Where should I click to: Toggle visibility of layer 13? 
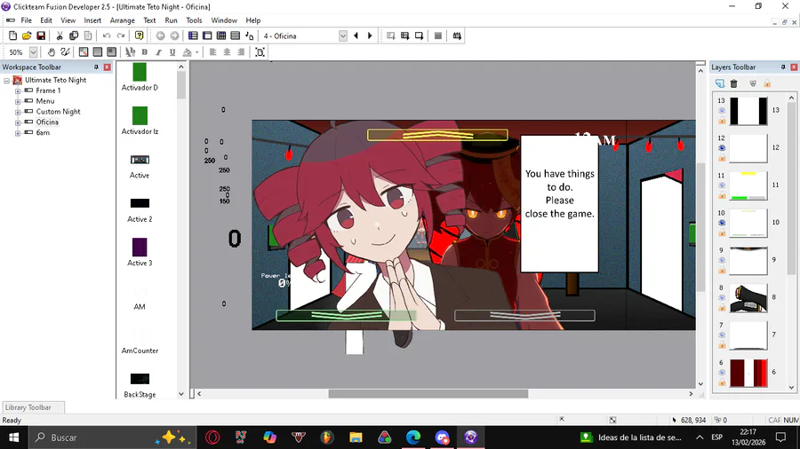click(x=722, y=110)
